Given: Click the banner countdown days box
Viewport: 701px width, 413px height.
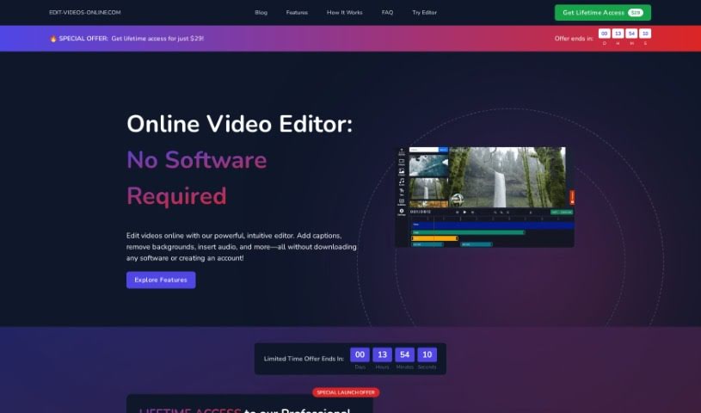Looking at the screenshot, I should 605,34.
